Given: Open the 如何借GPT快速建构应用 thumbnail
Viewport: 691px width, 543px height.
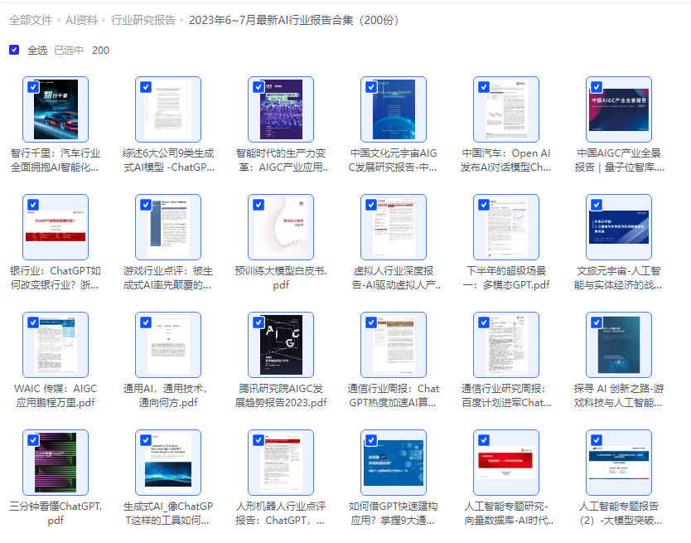Looking at the screenshot, I should [394, 463].
